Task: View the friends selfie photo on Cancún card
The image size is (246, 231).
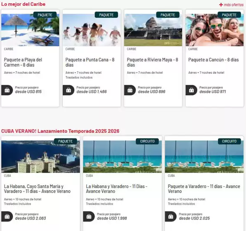Action: pyautogui.click(x=215, y=30)
